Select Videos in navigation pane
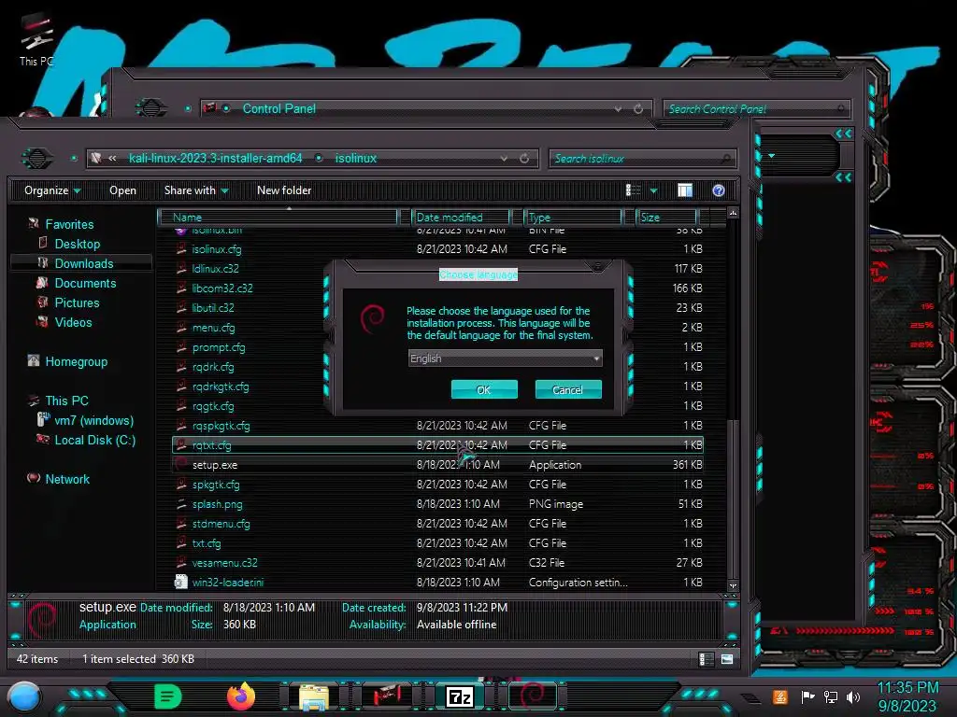The image size is (957, 717). (x=73, y=322)
